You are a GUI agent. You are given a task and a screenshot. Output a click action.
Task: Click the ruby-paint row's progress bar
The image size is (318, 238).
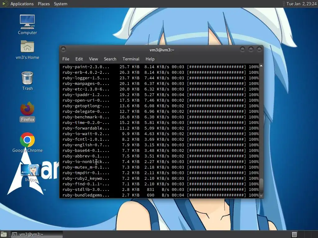point(216,67)
